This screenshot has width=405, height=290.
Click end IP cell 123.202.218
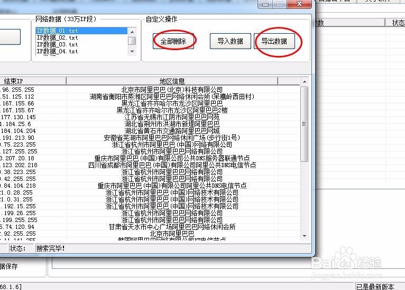pos(19,165)
